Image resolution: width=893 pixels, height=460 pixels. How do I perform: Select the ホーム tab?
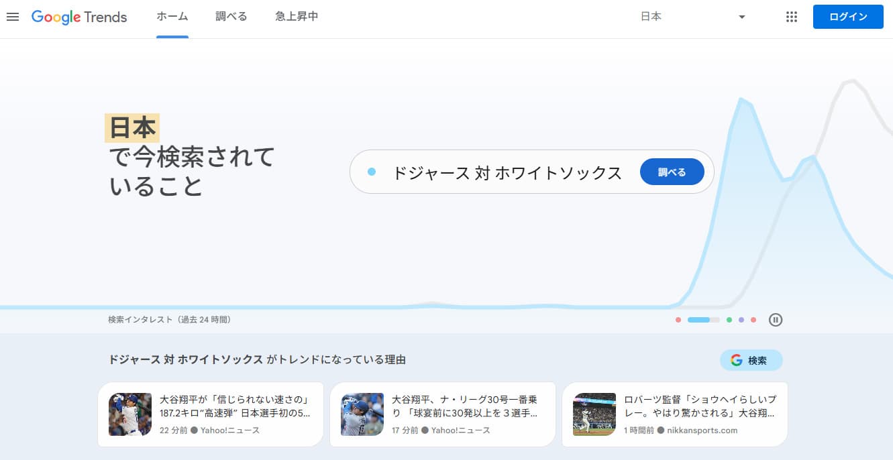pyautogui.click(x=172, y=17)
